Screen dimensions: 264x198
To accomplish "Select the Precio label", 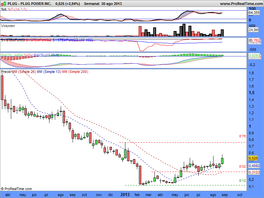I will tap(6, 72).
